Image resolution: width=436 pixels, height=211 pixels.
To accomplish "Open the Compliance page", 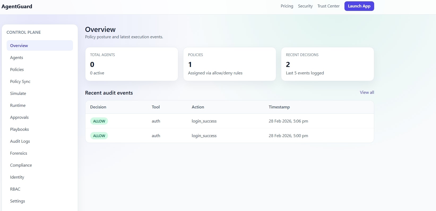I will coord(21,165).
